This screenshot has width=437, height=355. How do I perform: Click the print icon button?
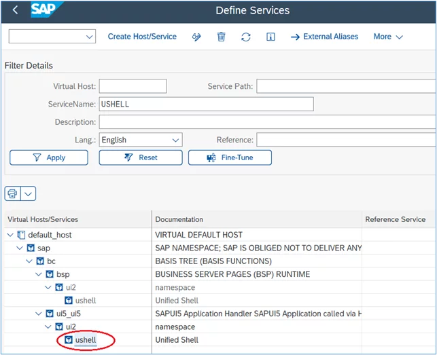point(12,193)
